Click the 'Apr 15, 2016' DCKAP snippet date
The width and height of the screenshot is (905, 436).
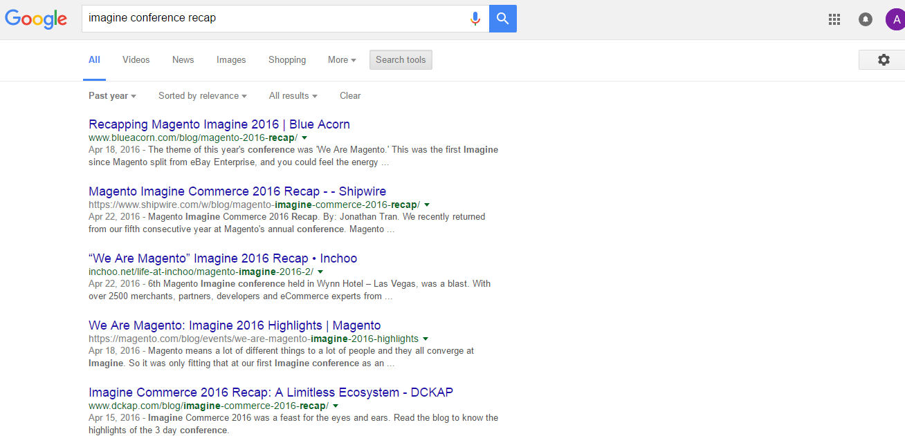[114, 418]
